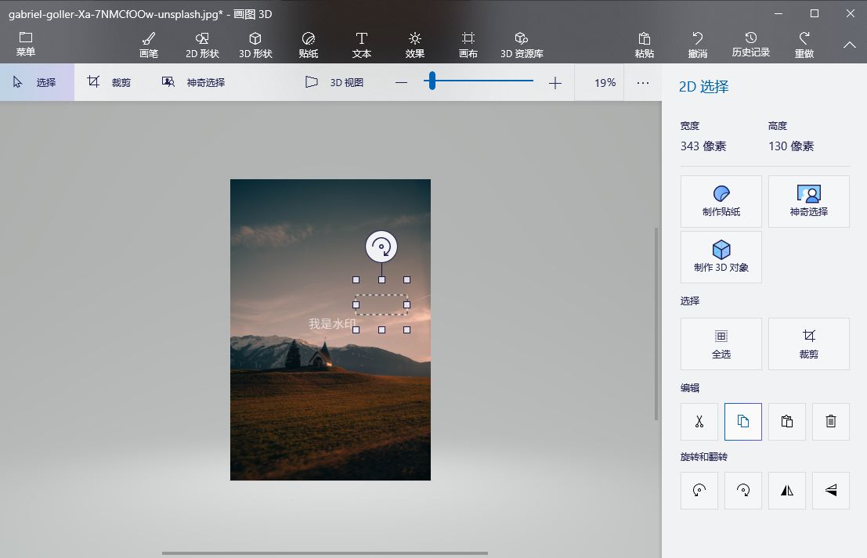Open the 效果 effects panel
The height and width of the screenshot is (558, 867).
[415, 45]
